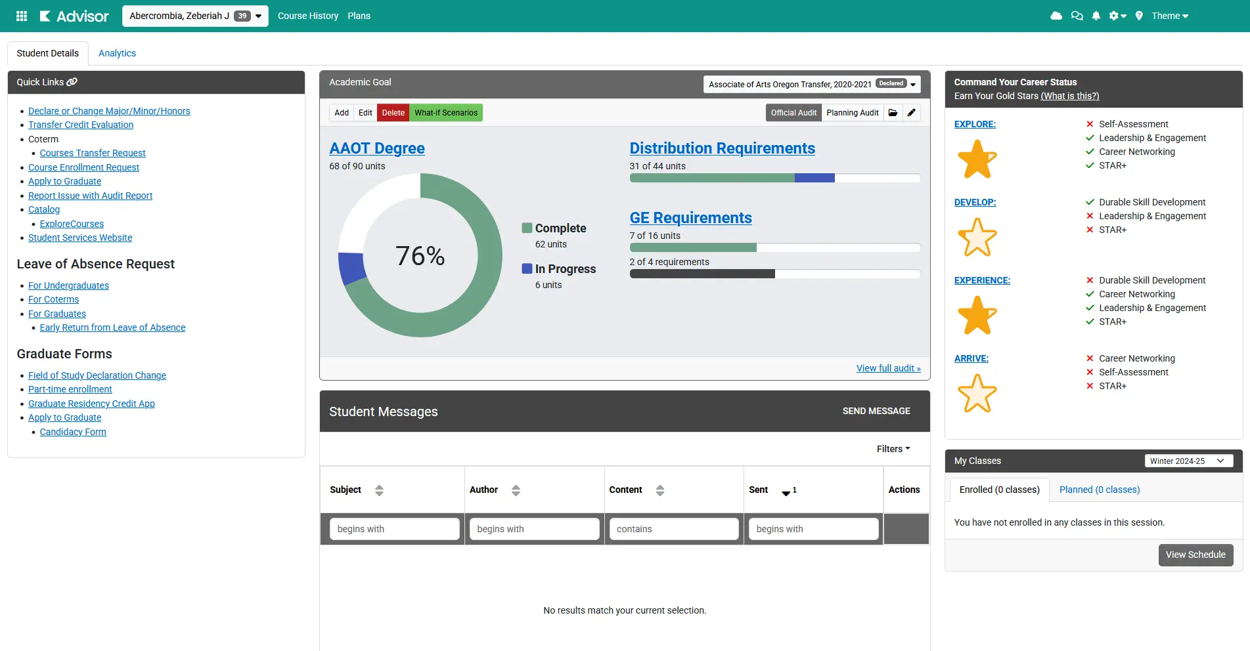Screen dimensions: 1250x651
Task: Open saved audits with the folder icon
Action: point(893,112)
